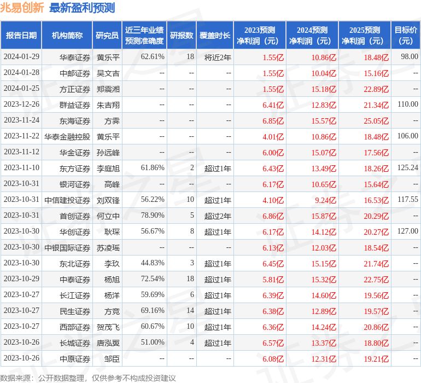Click the 2023预测净利润 header

pyautogui.click(x=260, y=35)
